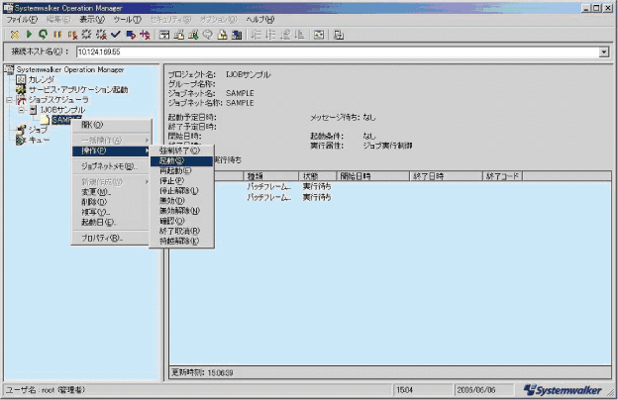
Task: Click the 操作(P) submenu arrow
Action: click(x=147, y=150)
